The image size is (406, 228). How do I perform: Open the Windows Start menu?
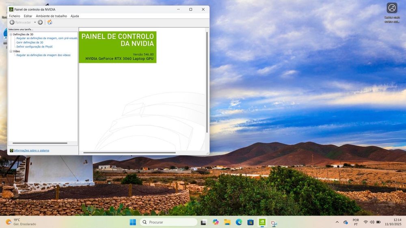(133, 222)
